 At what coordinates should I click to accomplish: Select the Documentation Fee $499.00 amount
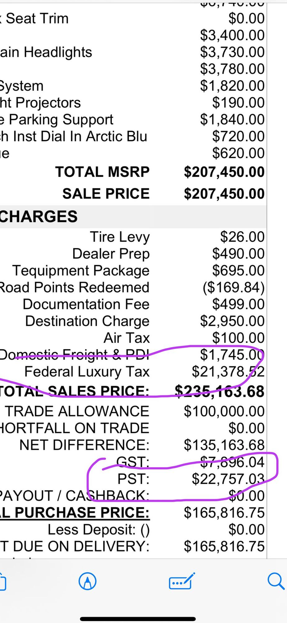click(x=238, y=304)
